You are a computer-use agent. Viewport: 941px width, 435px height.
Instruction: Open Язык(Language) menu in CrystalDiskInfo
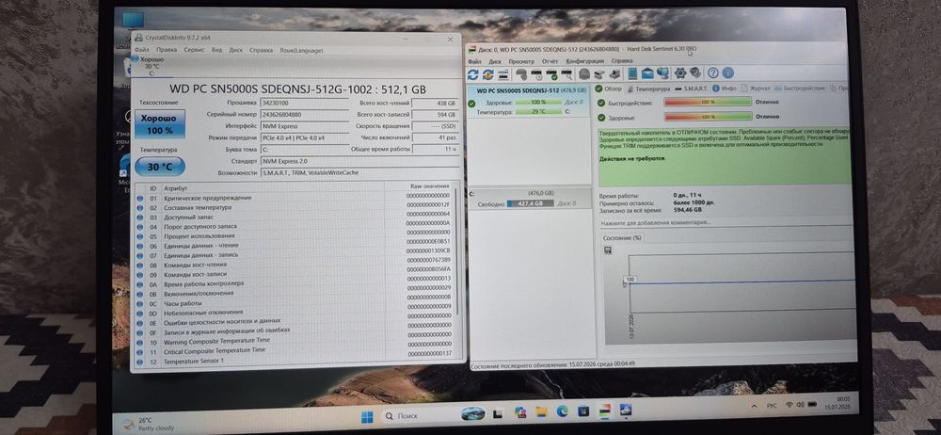pyautogui.click(x=301, y=50)
